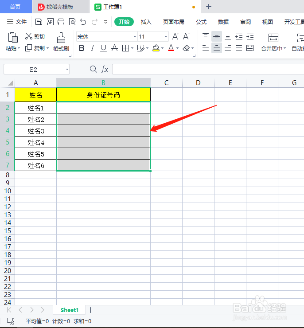Viewport: 304px width, 328px height.
Task: Switch to the 页面布局 tab
Action: coord(174,22)
